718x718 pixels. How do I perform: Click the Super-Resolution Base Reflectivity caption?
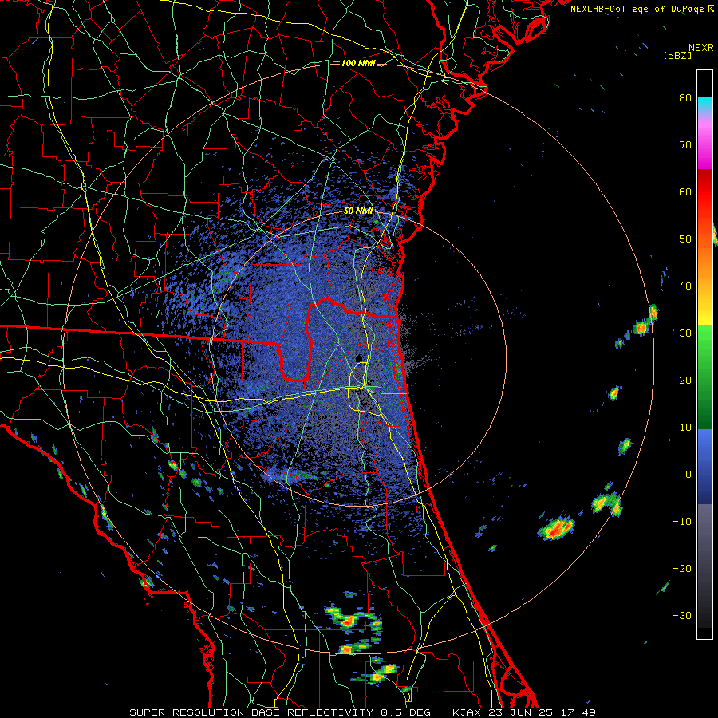coord(362,712)
